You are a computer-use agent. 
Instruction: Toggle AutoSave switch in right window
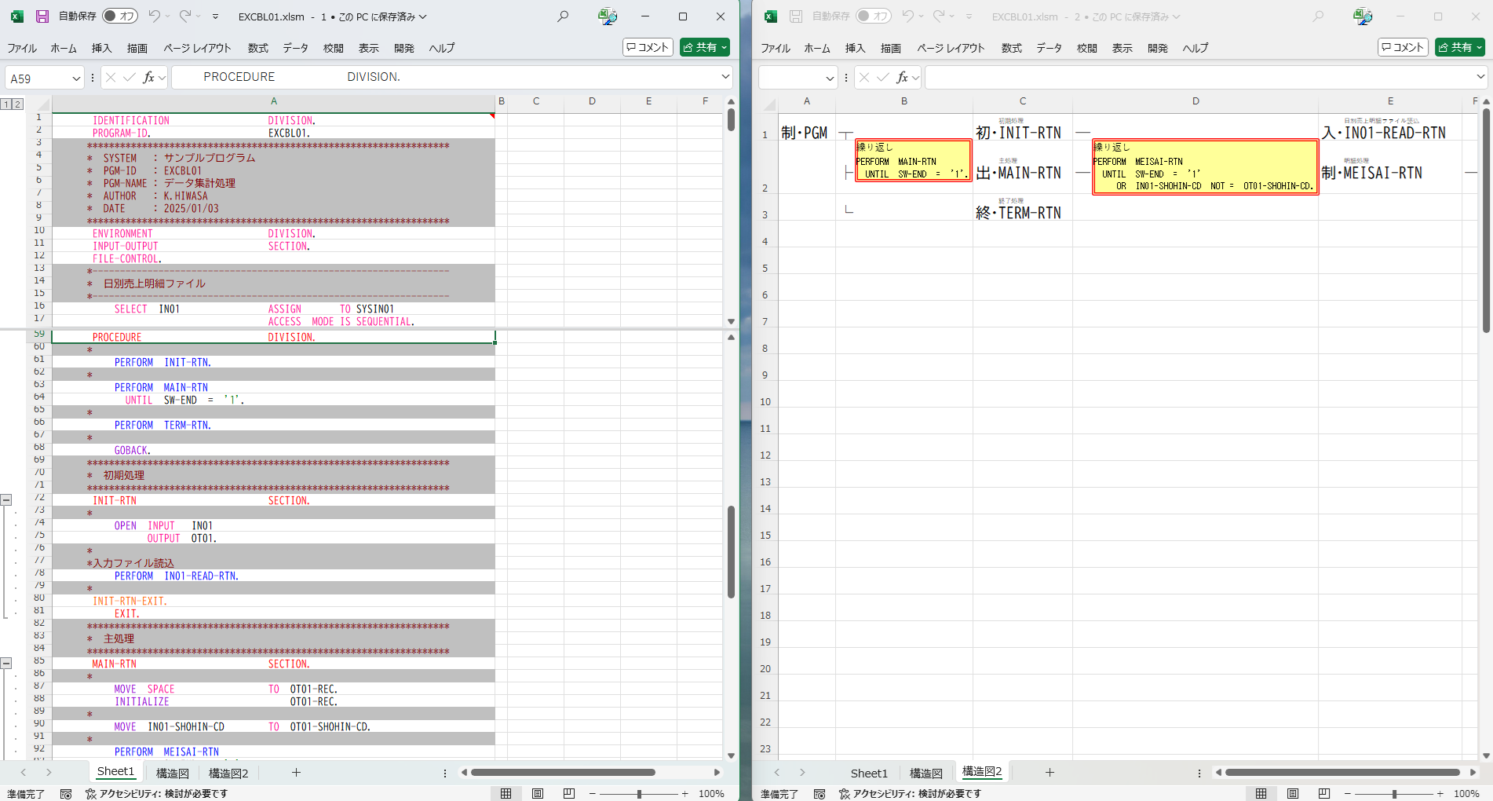[x=874, y=16]
